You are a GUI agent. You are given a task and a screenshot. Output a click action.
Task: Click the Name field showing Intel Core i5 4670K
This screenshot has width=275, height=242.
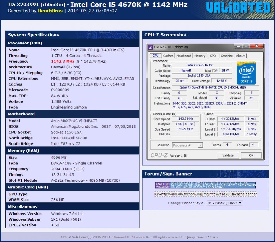pos(202,65)
